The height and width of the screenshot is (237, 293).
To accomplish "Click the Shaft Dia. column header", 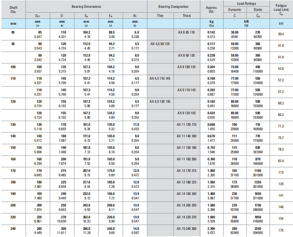I will pyautogui.click(x=13, y=9).
